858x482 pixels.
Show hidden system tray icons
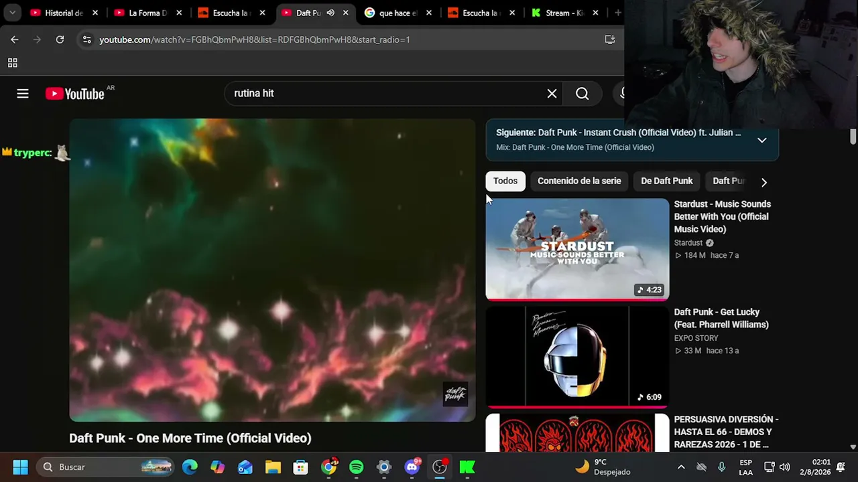tap(681, 467)
